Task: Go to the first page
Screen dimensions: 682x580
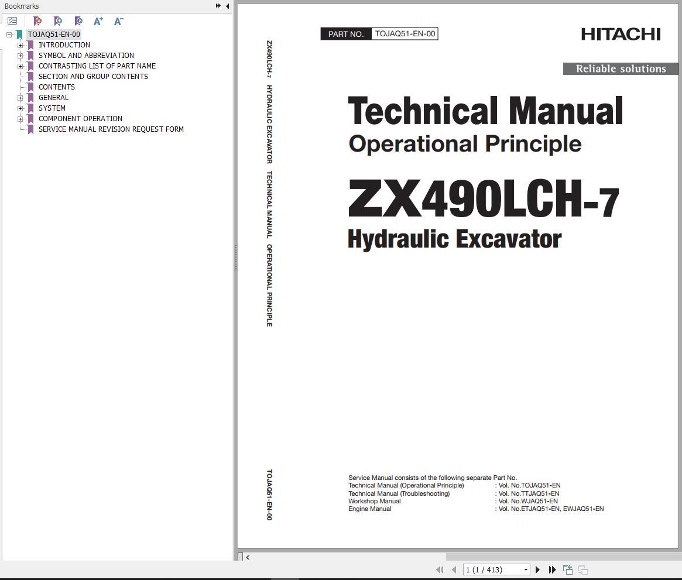Action: tap(440, 569)
